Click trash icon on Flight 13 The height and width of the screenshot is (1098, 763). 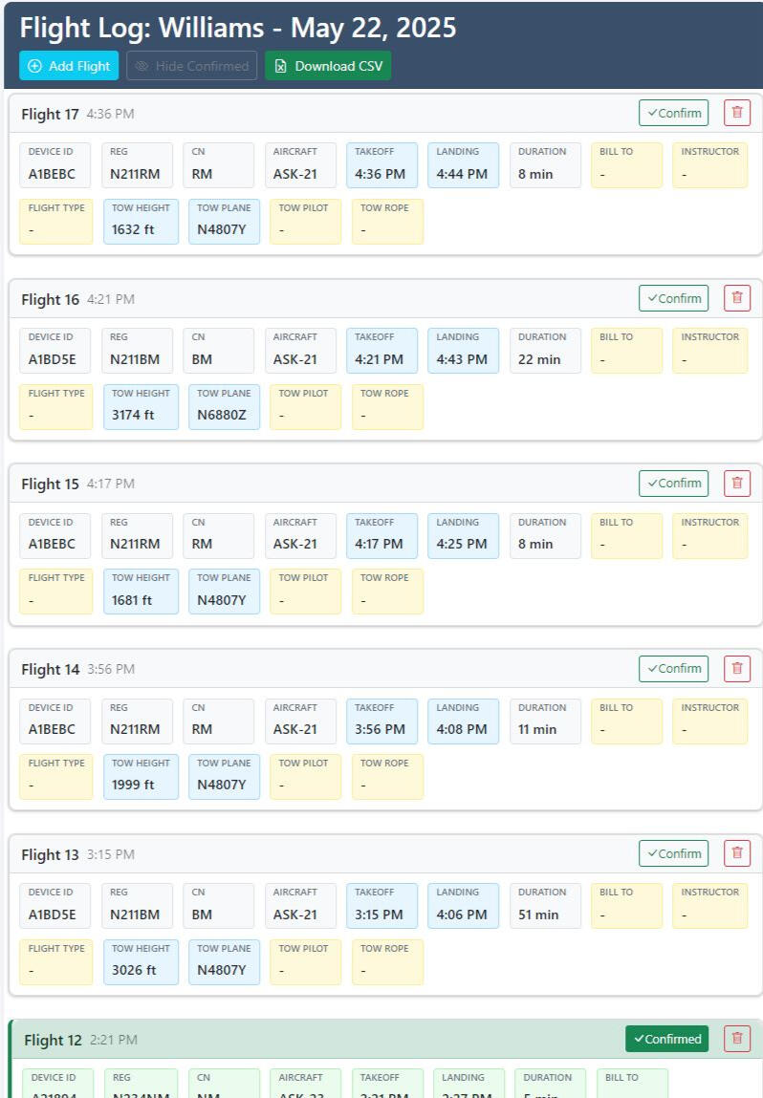(x=736, y=853)
